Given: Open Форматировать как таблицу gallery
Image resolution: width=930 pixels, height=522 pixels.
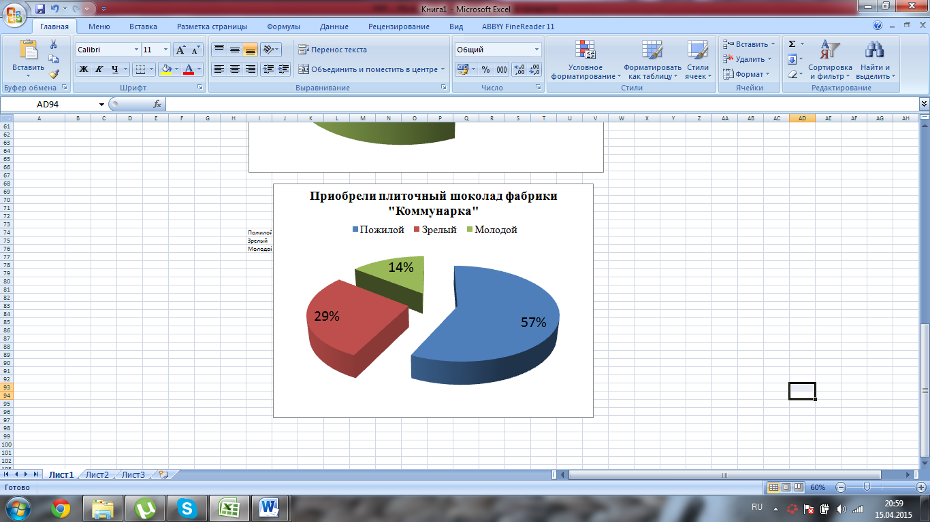Looking at the screenshot, I should (x=652, y=60).
